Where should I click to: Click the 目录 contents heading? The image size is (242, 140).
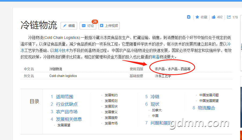[34, 102]
